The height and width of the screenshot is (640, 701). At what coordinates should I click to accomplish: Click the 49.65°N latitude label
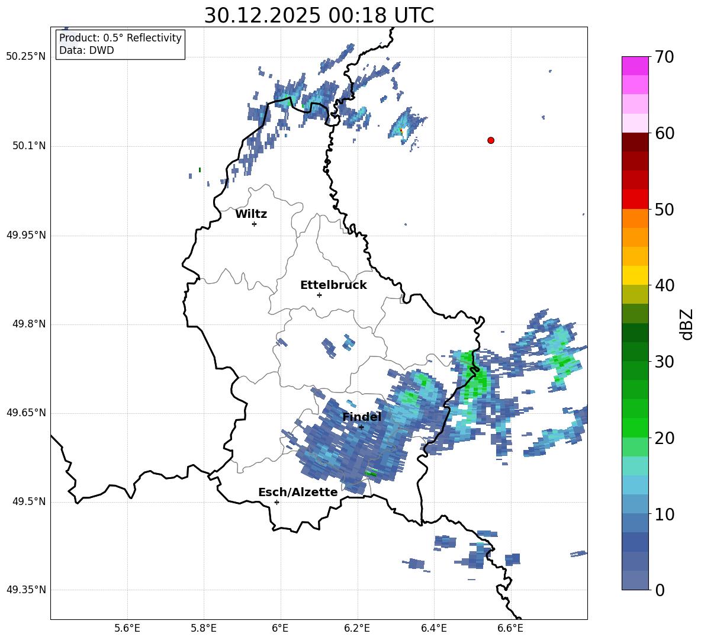point(26,413)
